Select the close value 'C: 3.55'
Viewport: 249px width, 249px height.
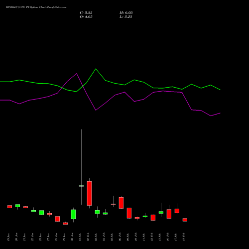click(x=86, y=13)
